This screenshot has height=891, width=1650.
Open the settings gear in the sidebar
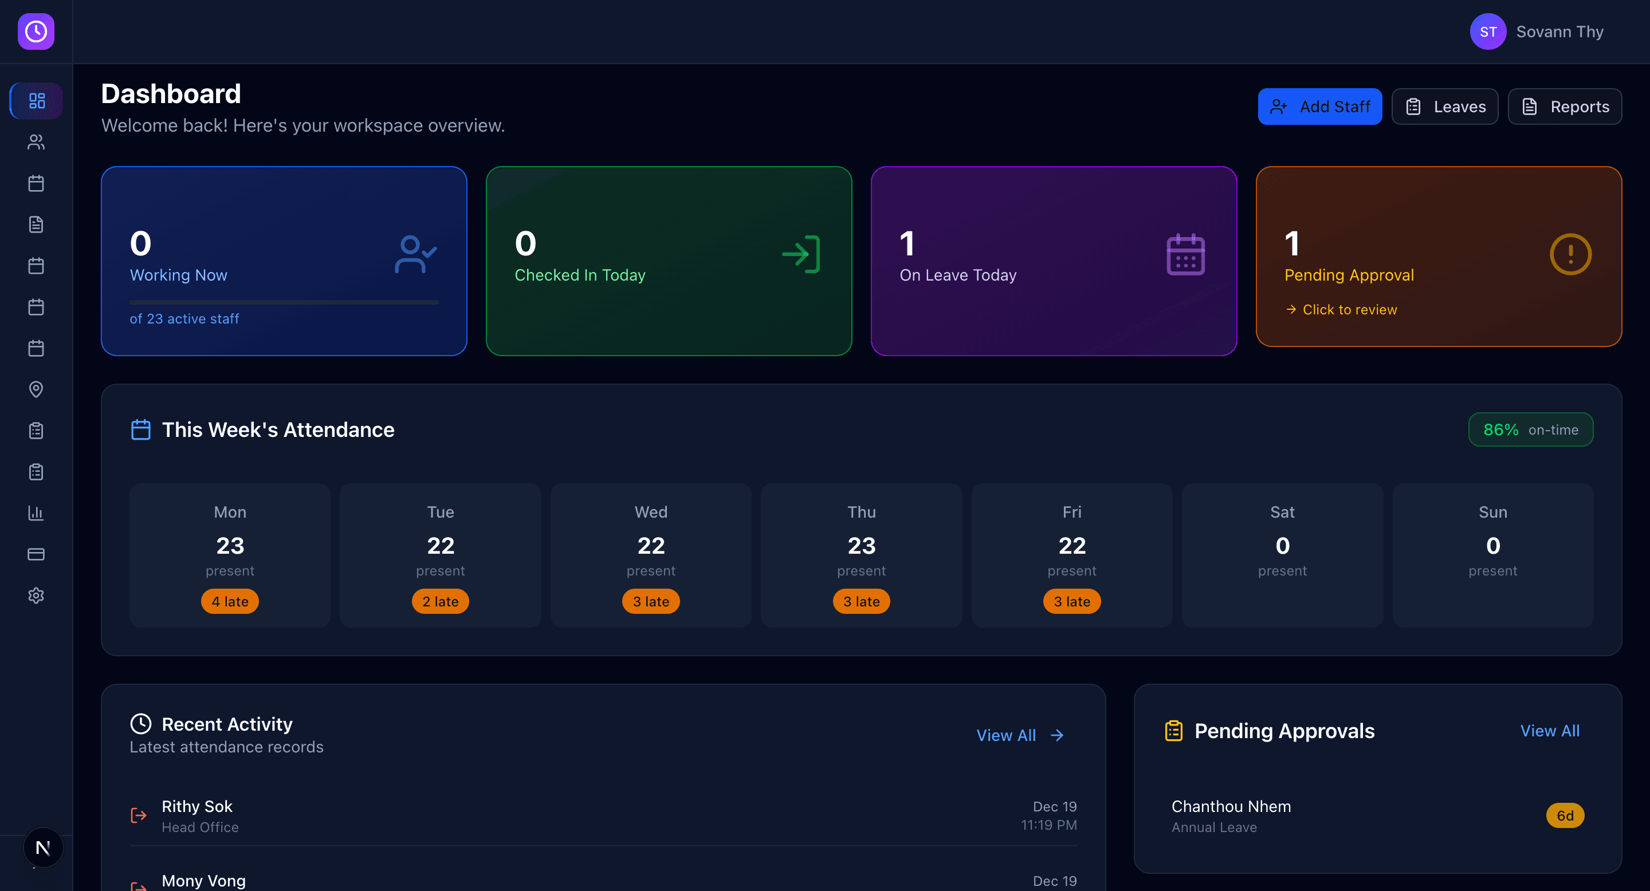[36, 596]
